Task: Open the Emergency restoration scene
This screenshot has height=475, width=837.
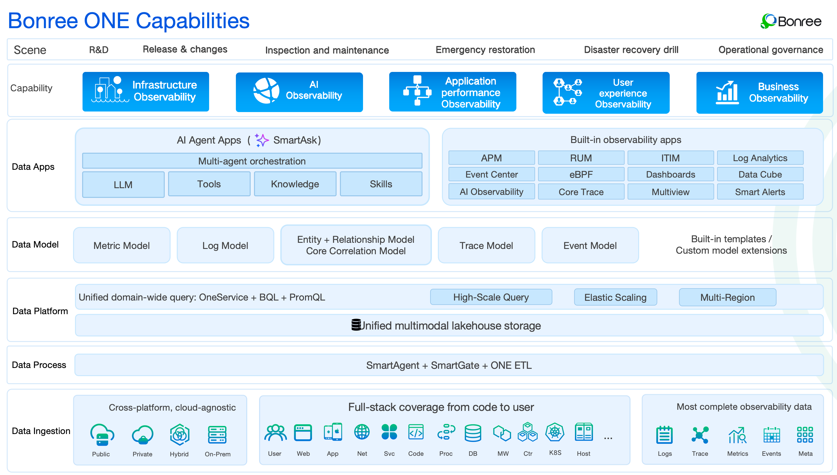Action: point(485,50)
